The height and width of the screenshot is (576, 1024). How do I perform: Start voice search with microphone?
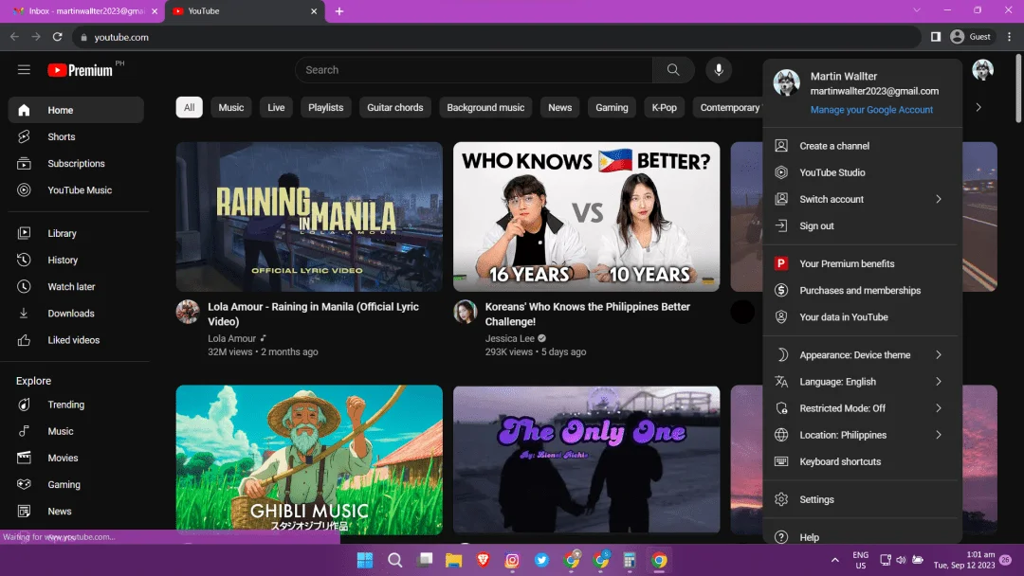click(x=719, y=70)
